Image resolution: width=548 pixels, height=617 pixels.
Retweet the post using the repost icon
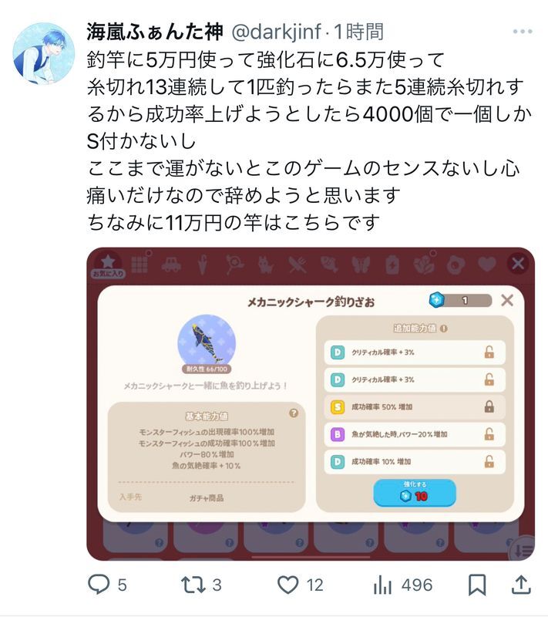[193, 585]
